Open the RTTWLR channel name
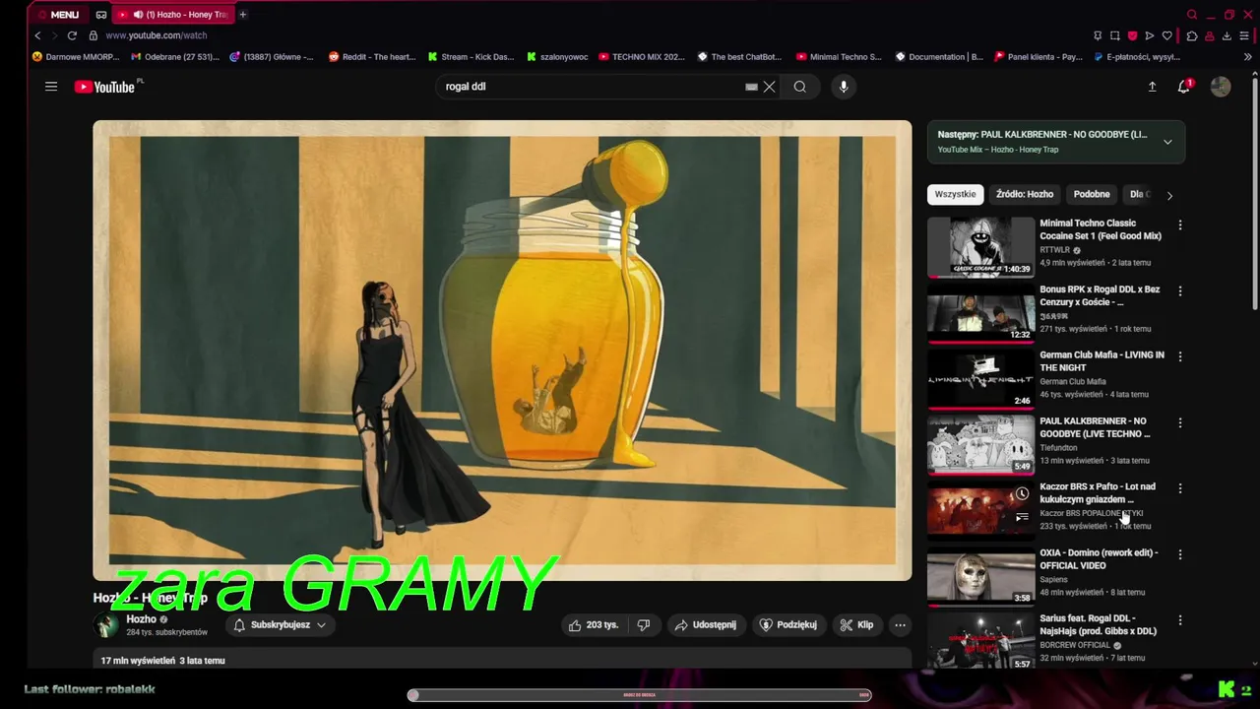Image resolution: width=1260 pixels, height=709 pixels. click(x=1054, y=250)
